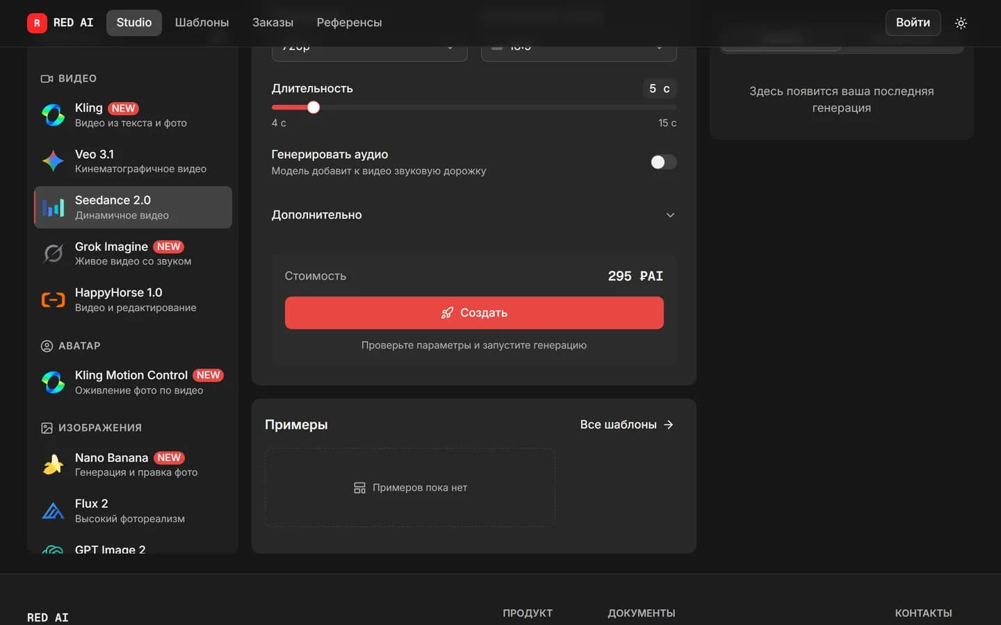
Task: Click the Здесь появится ваша последняя генерация text
Action: coord(841,99)
